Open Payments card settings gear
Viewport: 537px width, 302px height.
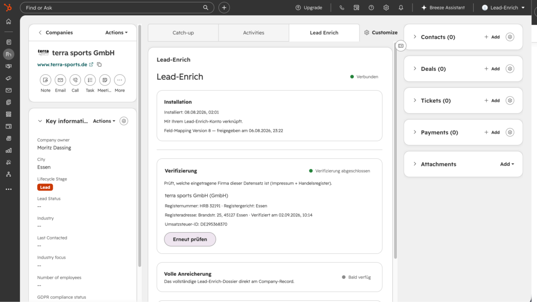(510, 132)
